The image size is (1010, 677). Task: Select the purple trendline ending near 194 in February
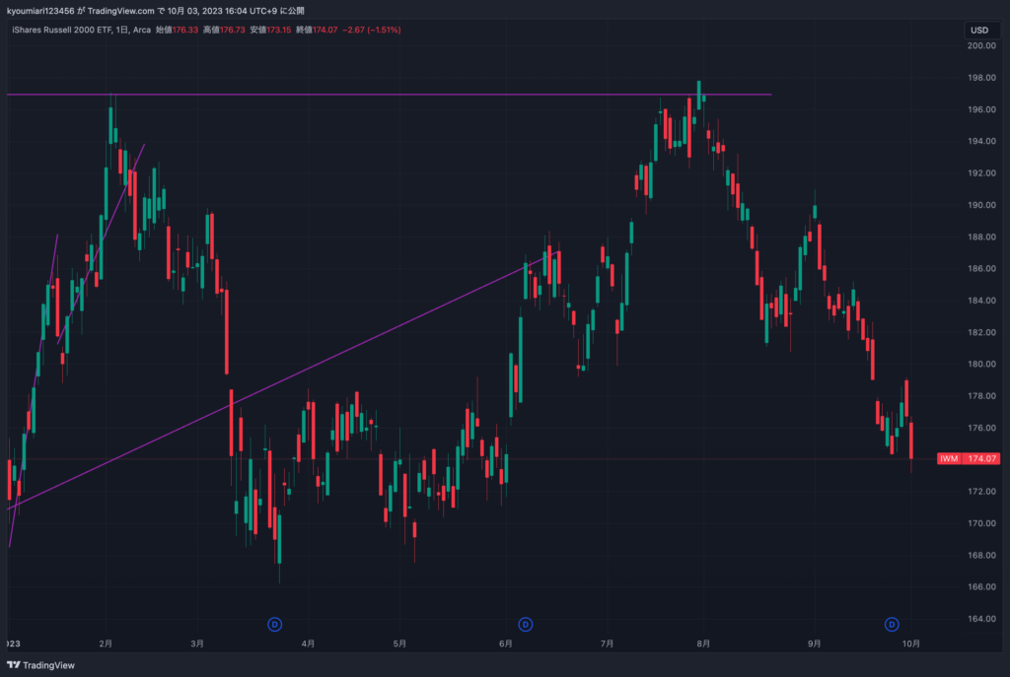102,243
